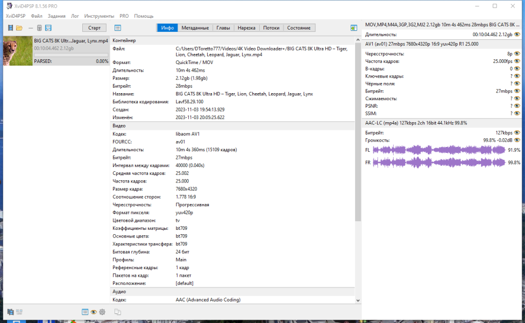The height and width of the screenshot is (323, 525).
Task: Open the Файл menu
Action: click(x=37, y=16)
